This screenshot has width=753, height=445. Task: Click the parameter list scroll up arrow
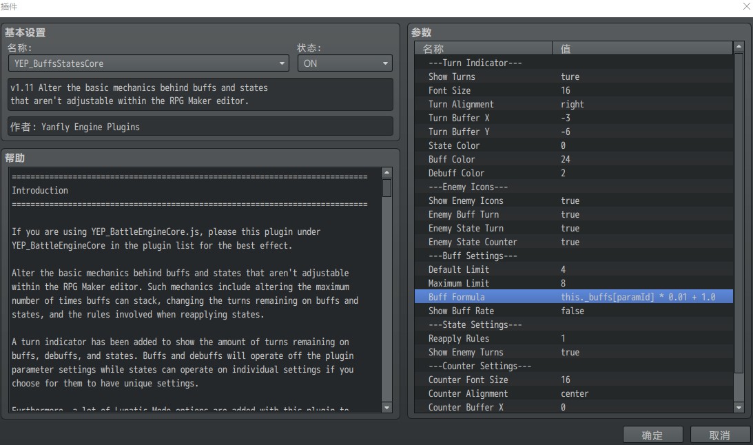[x=739, y=47]
